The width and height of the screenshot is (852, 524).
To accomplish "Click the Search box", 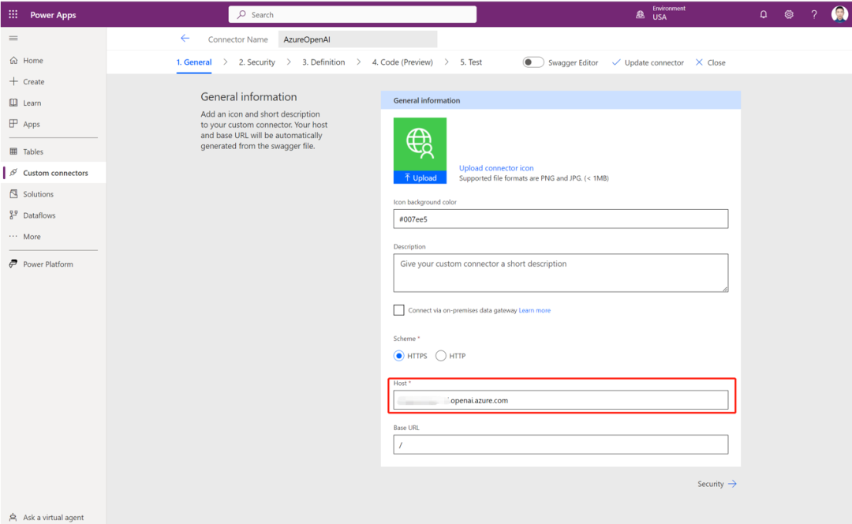I will pyautogui.click(x=353, y=15).
